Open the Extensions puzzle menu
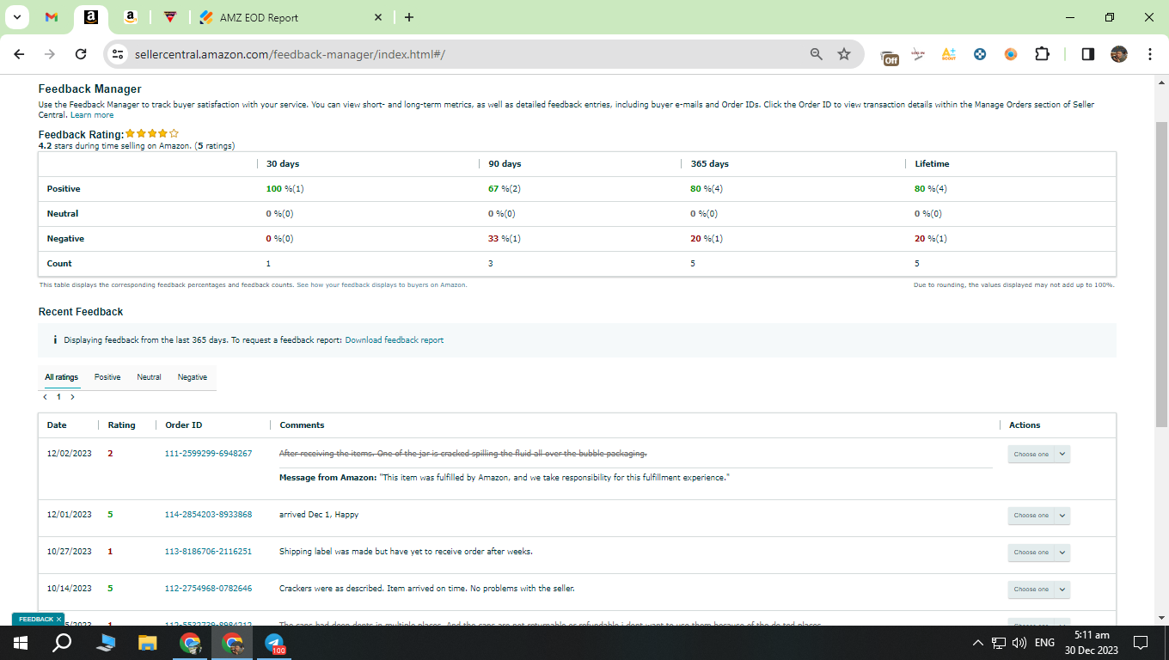 tap(1042, 54)
